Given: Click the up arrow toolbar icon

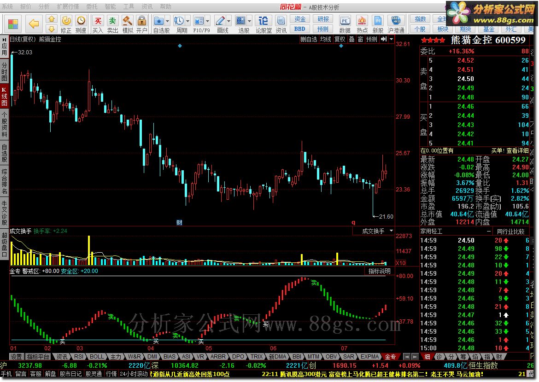Looking at the screenshot, I should click(x=52, y=19).
